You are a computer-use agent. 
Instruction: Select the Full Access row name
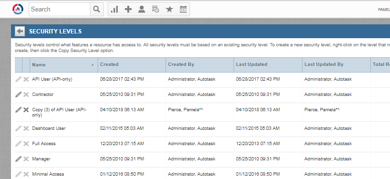[x=44, y=144]
